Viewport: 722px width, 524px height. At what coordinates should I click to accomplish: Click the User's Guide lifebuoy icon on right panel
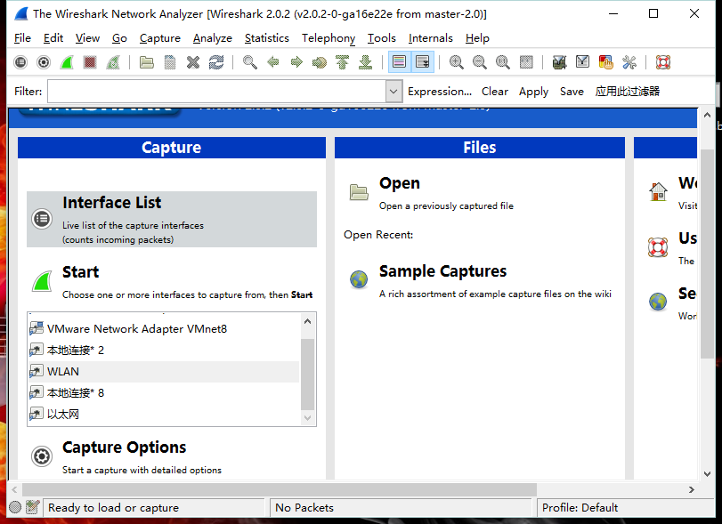(x=658, y=247)
